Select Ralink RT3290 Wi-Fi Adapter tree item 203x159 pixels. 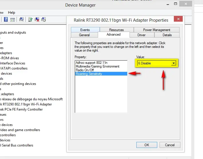click(26, 104)
